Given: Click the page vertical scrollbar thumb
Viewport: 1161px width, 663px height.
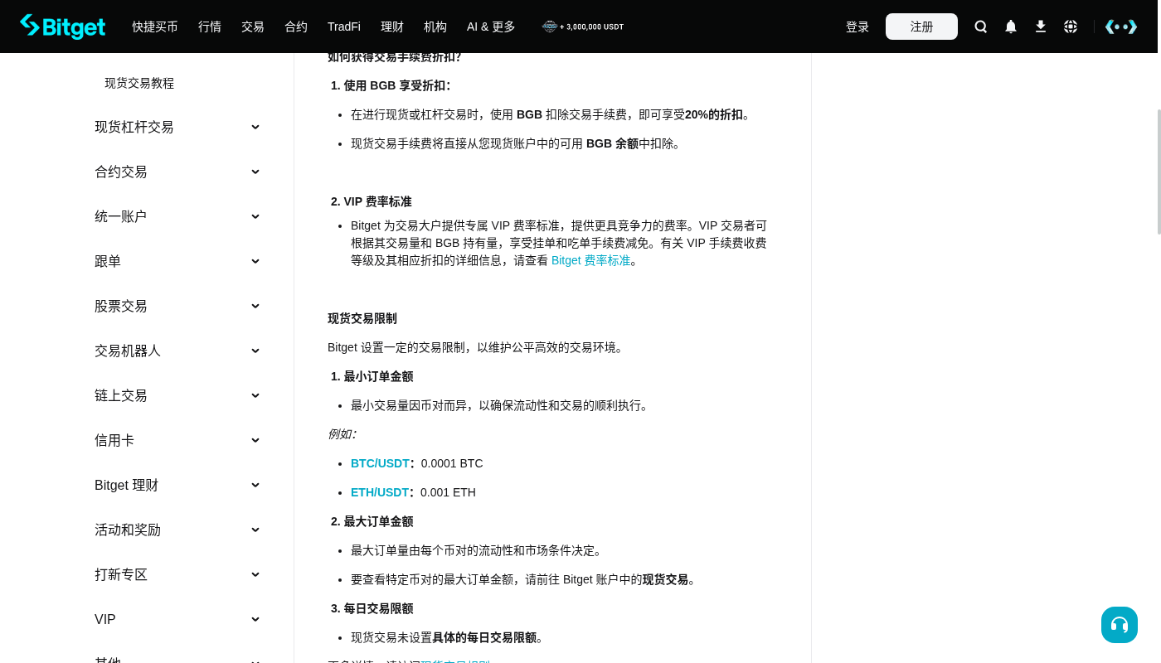Looking at the screenshot, I should click(x=1159, y=172).
